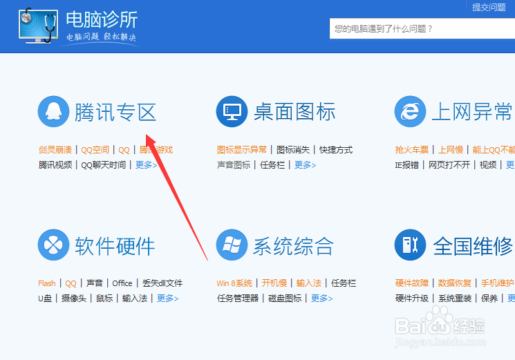Click QQ link under 软件硬件
The width and height of the screenshot is (515, 360).
click(71, 283)
